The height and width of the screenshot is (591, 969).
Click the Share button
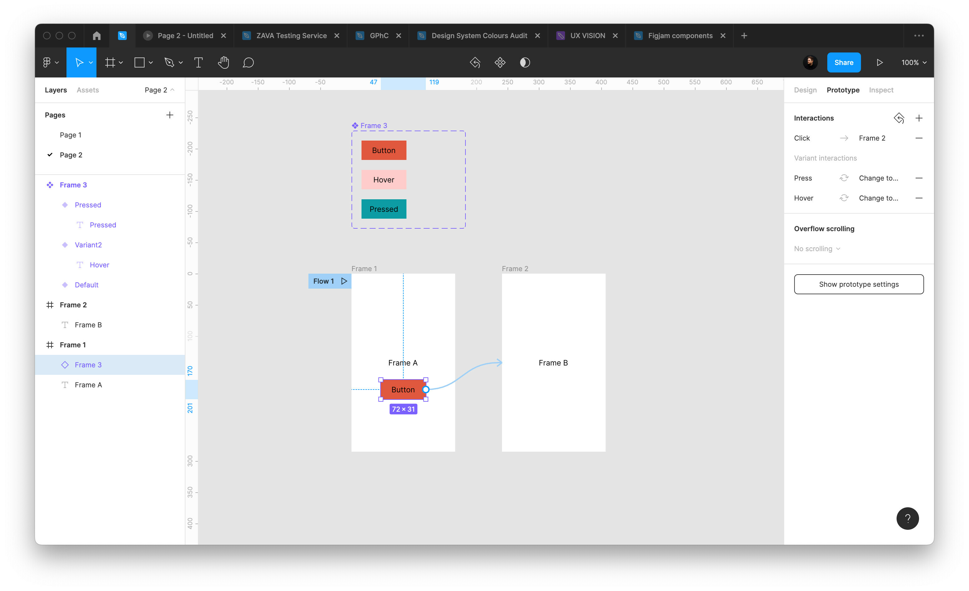(x=844, y=62)
